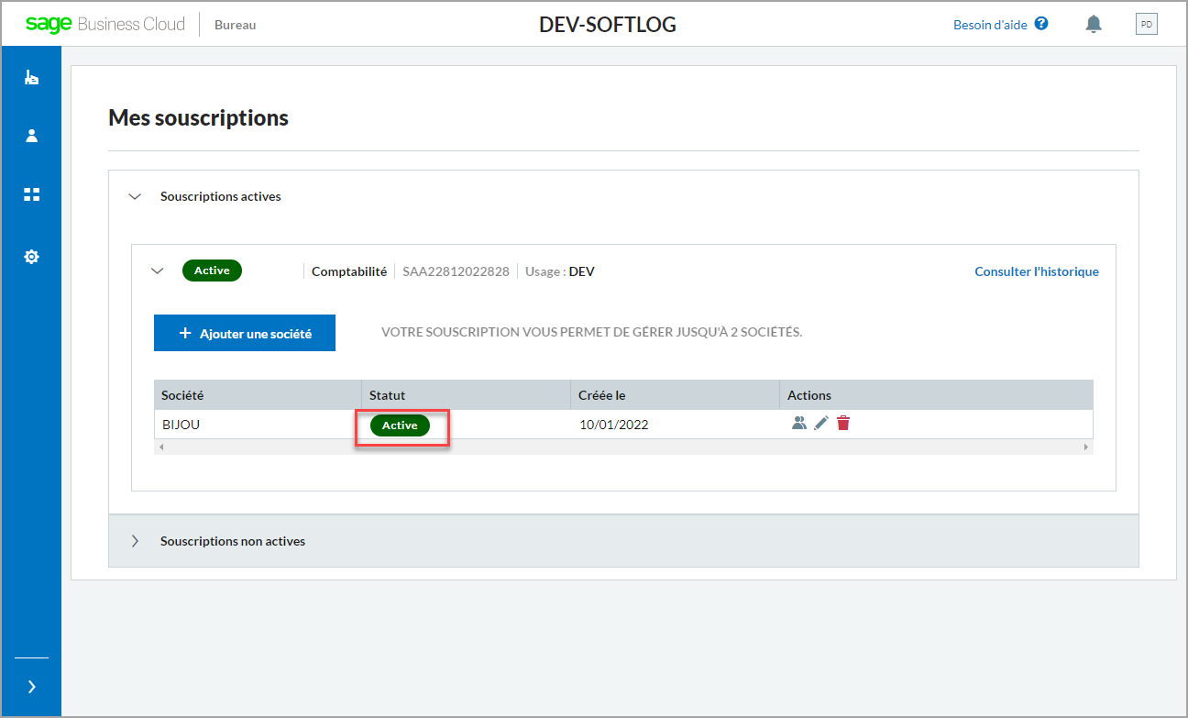Collapse the Souscriptions actives section

pos(136,196)
